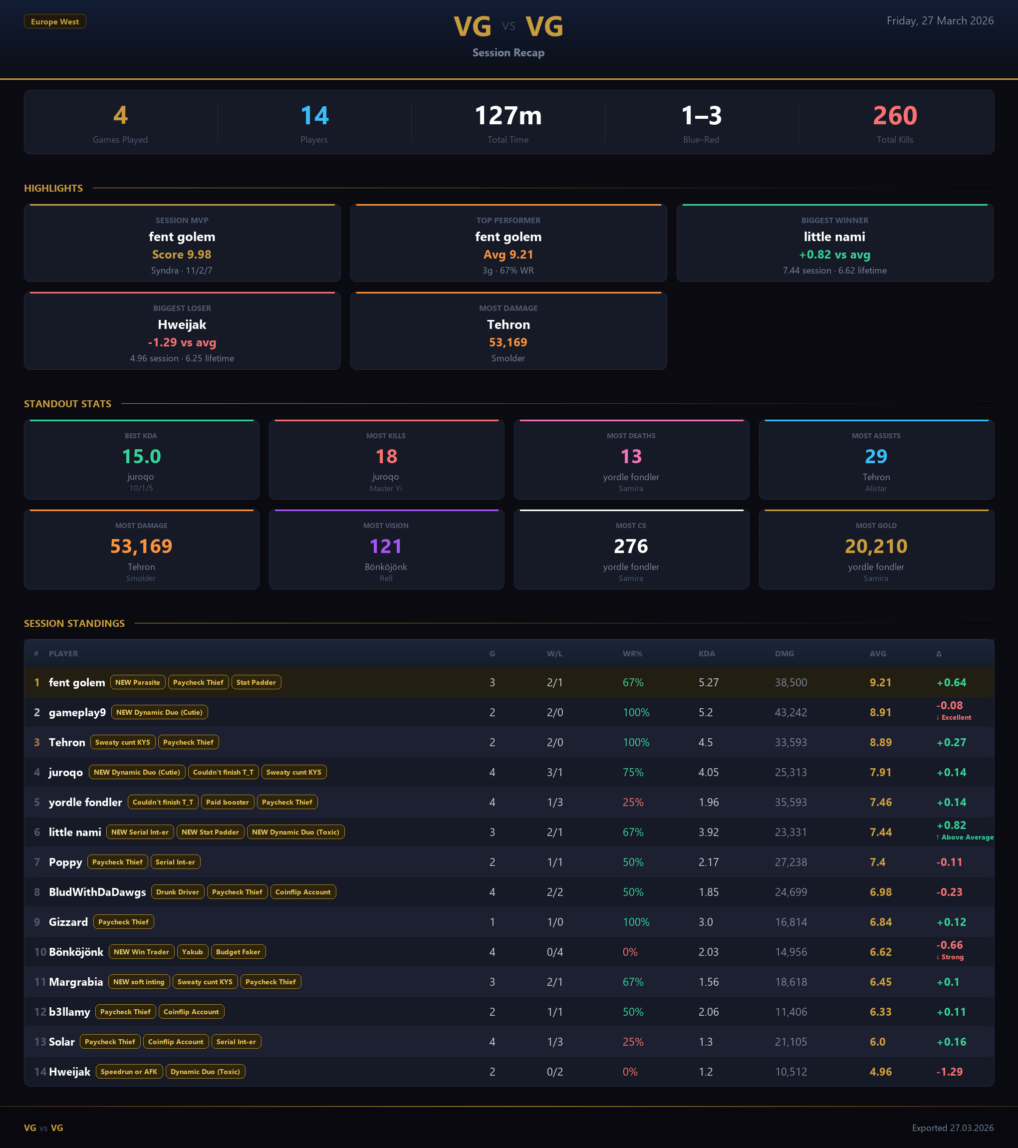The height and width of the screenshot is (1148, 1018).
Task: Click the Most Gold 20,210 stat card
Action: coord(876,549)
